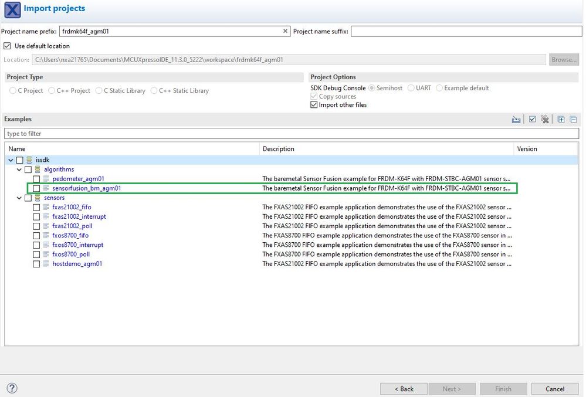
Task: Check the fxas21002_poll checkbox
Action: pyautogui.click(x=36, y=226)
